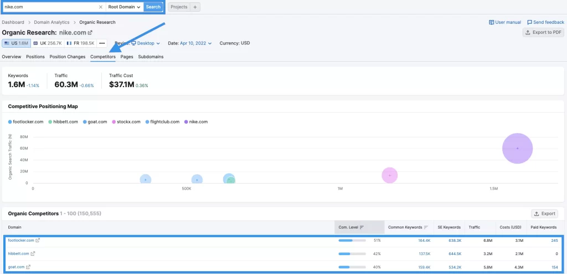Select the UK 256.7K database
This screenshot has height=274, width=567.
pyautogui.click(x=47, y=43)
